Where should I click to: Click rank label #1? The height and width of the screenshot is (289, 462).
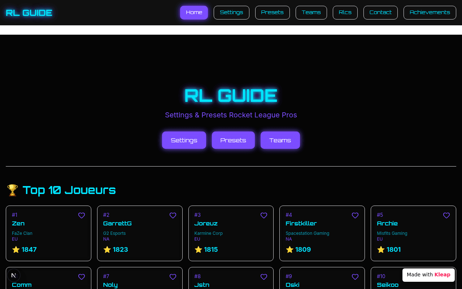[x=14, y=215]
